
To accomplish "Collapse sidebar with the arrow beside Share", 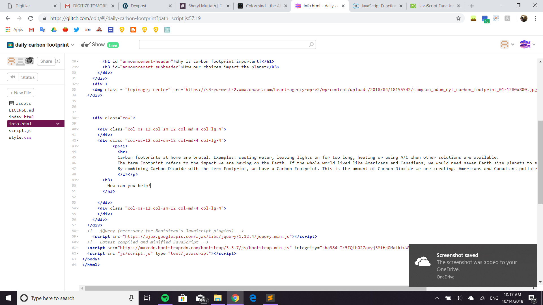I will click(58, 61).
